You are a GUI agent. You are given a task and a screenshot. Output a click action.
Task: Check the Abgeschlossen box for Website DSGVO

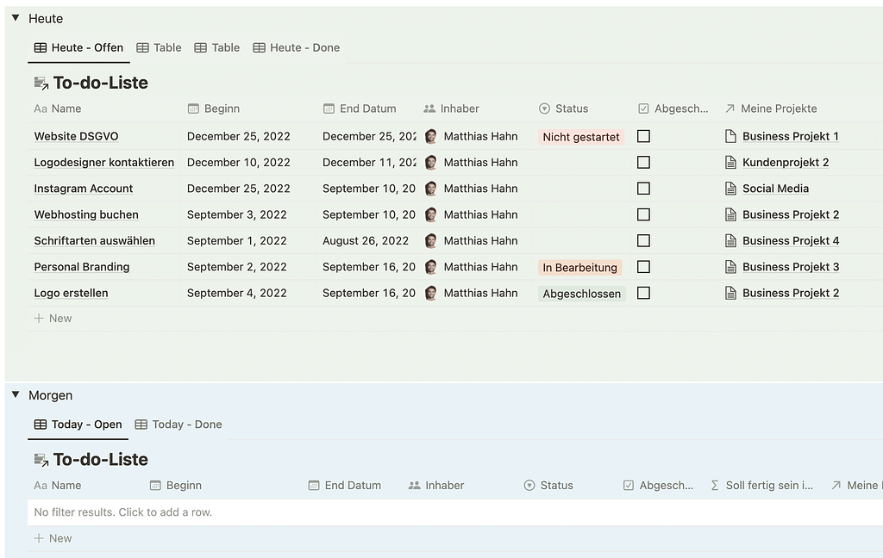643,136
